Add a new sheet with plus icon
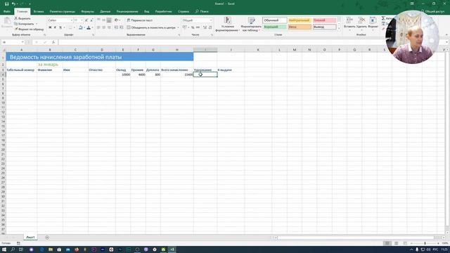The height and width of the screenshot is (253, 450). [x=47, y=238]
